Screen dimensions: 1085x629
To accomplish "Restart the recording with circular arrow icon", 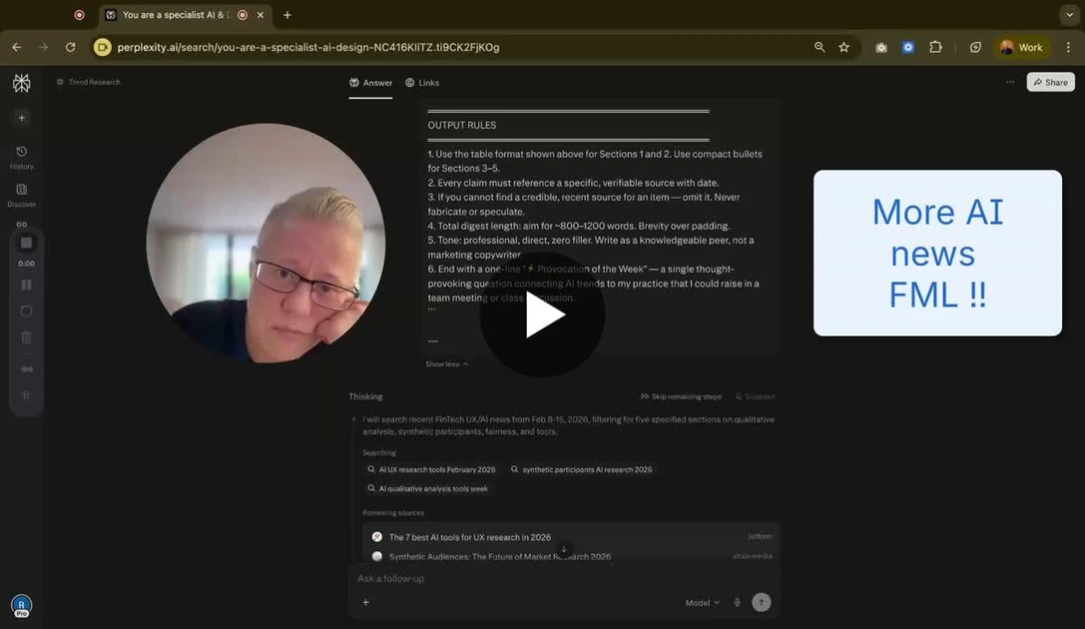I will [x=26, y=311].
